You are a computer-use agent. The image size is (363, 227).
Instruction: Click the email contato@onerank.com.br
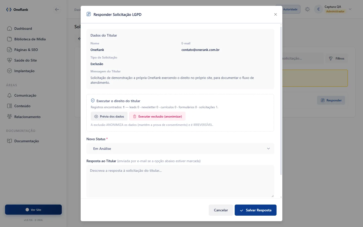tap(200, 50)
